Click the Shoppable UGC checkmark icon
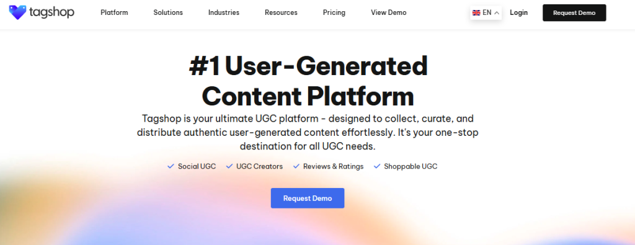The width and height of the screenshot is (635, 245). (377, 166)
